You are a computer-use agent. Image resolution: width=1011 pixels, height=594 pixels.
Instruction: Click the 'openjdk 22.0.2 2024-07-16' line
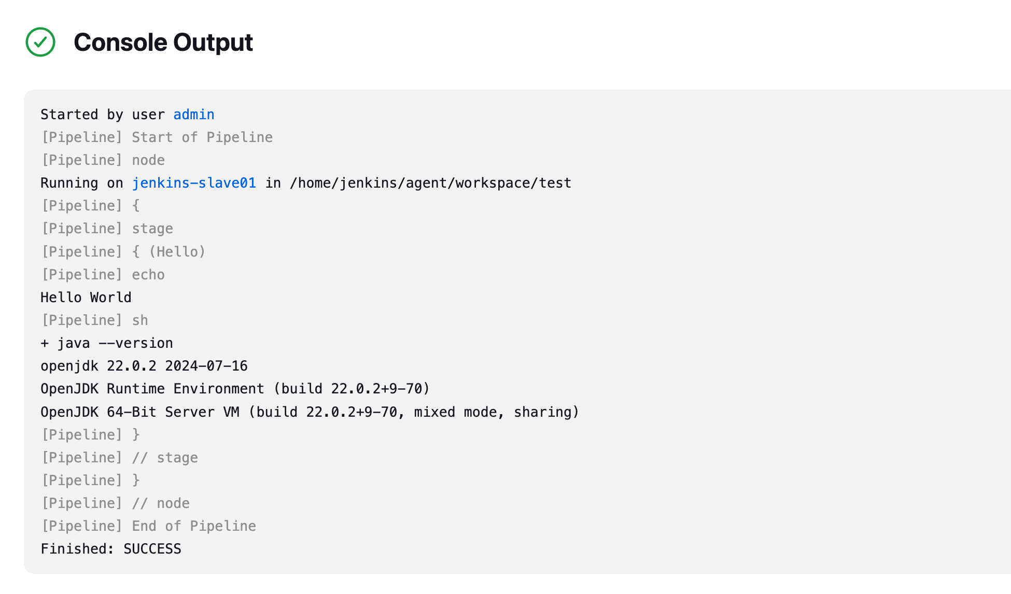[144, 366]
